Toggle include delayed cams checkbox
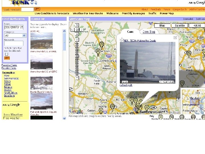The height and width of the screenshot is (154, 205). click(6, 54)
